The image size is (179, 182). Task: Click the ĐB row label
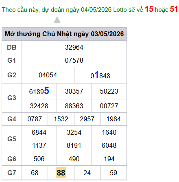pos(12,48)
